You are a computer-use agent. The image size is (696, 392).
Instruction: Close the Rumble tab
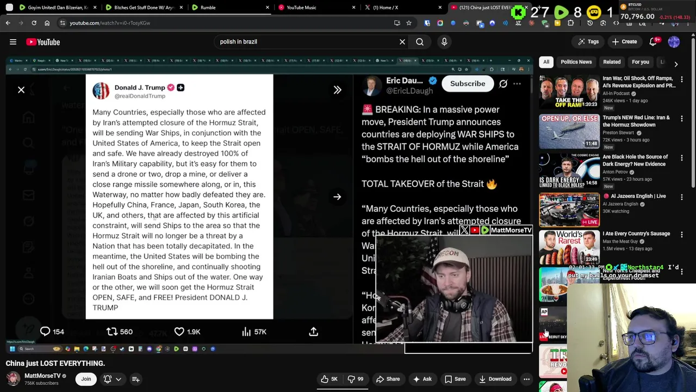268,8
